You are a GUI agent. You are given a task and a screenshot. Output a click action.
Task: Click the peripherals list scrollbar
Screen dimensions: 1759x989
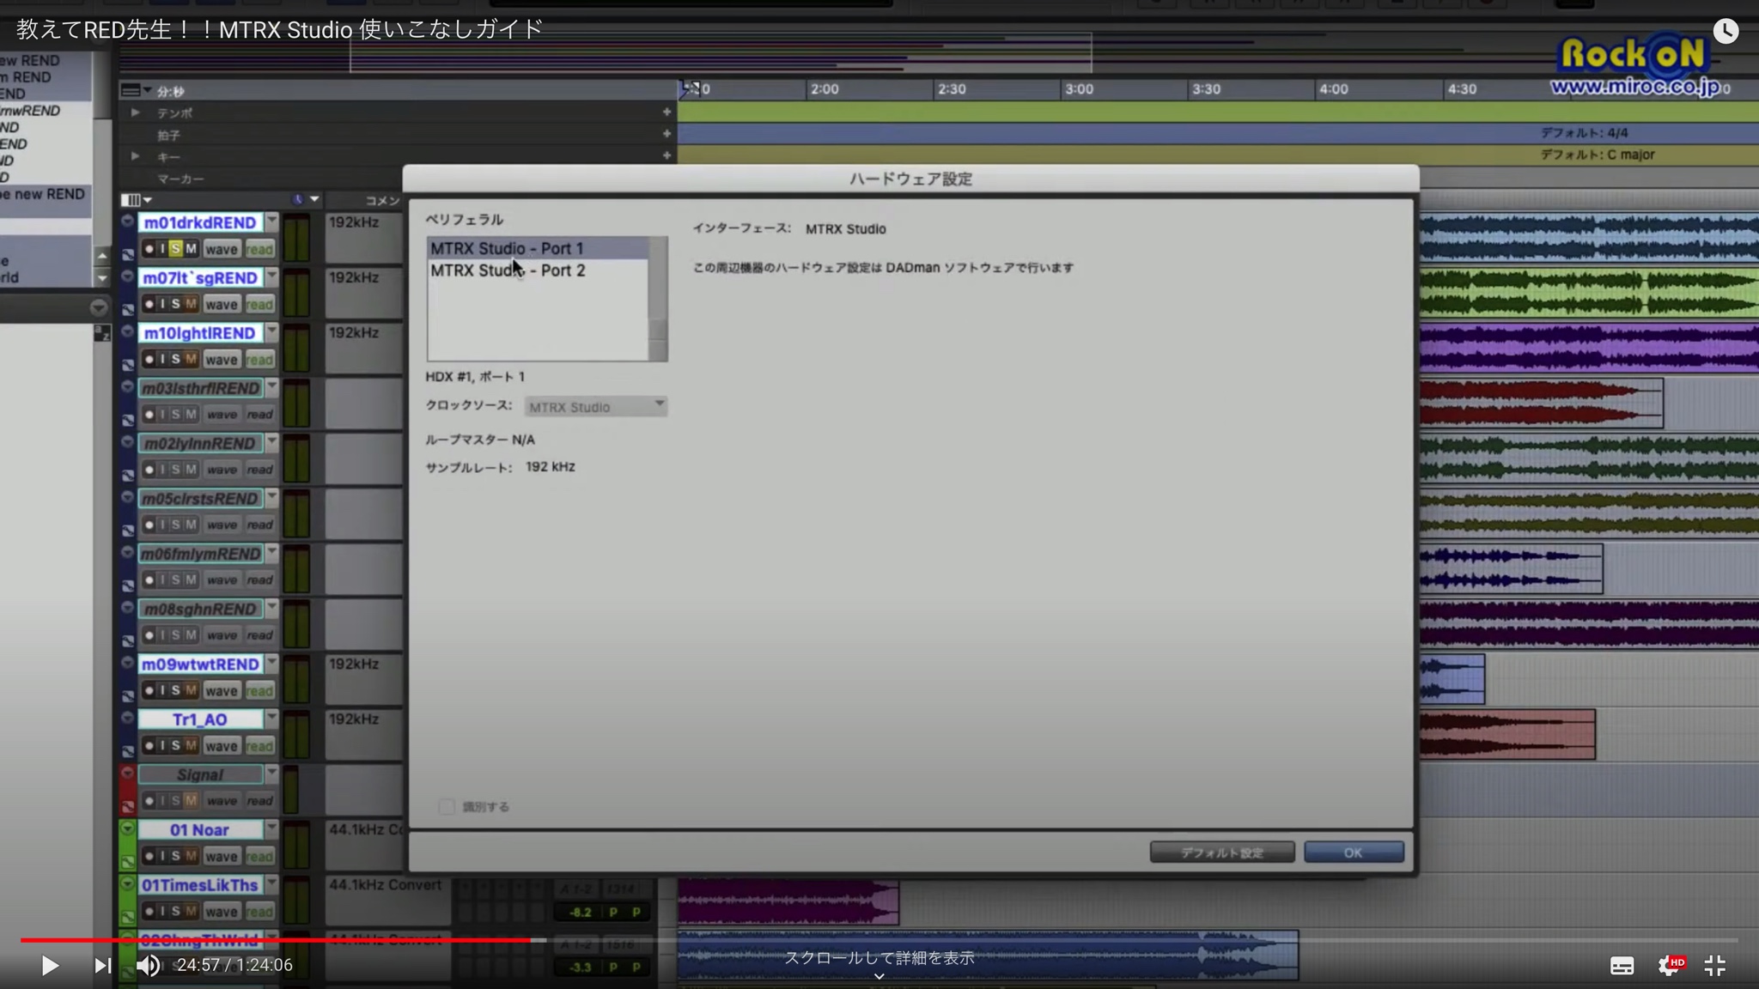pos(658,299)
